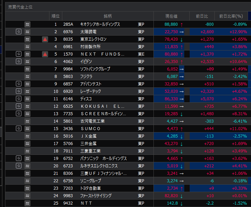
Task: Click the trade icon for 三菱重工業
Action: 27,151
